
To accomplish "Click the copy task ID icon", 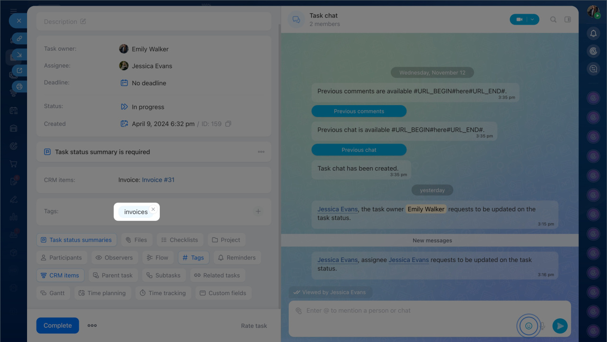I will (x=228, y=124).
